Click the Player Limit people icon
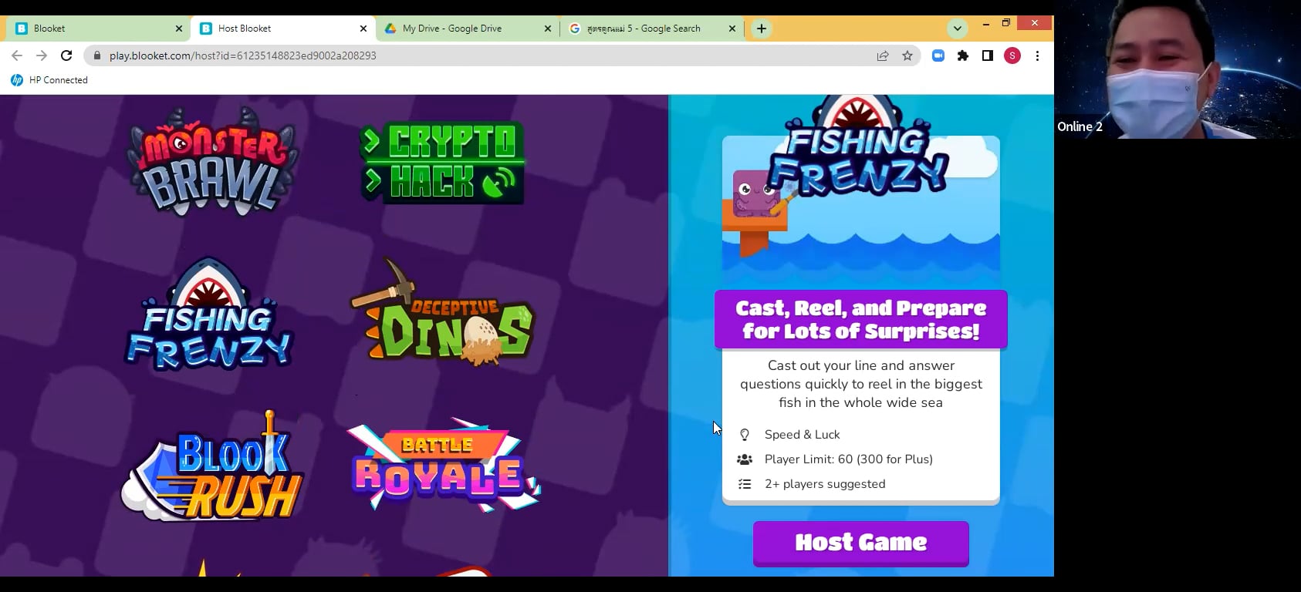 pos(745,459)
